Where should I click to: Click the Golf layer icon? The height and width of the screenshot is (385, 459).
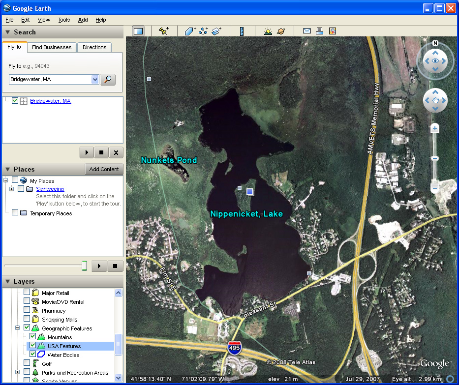click(35, 363)
